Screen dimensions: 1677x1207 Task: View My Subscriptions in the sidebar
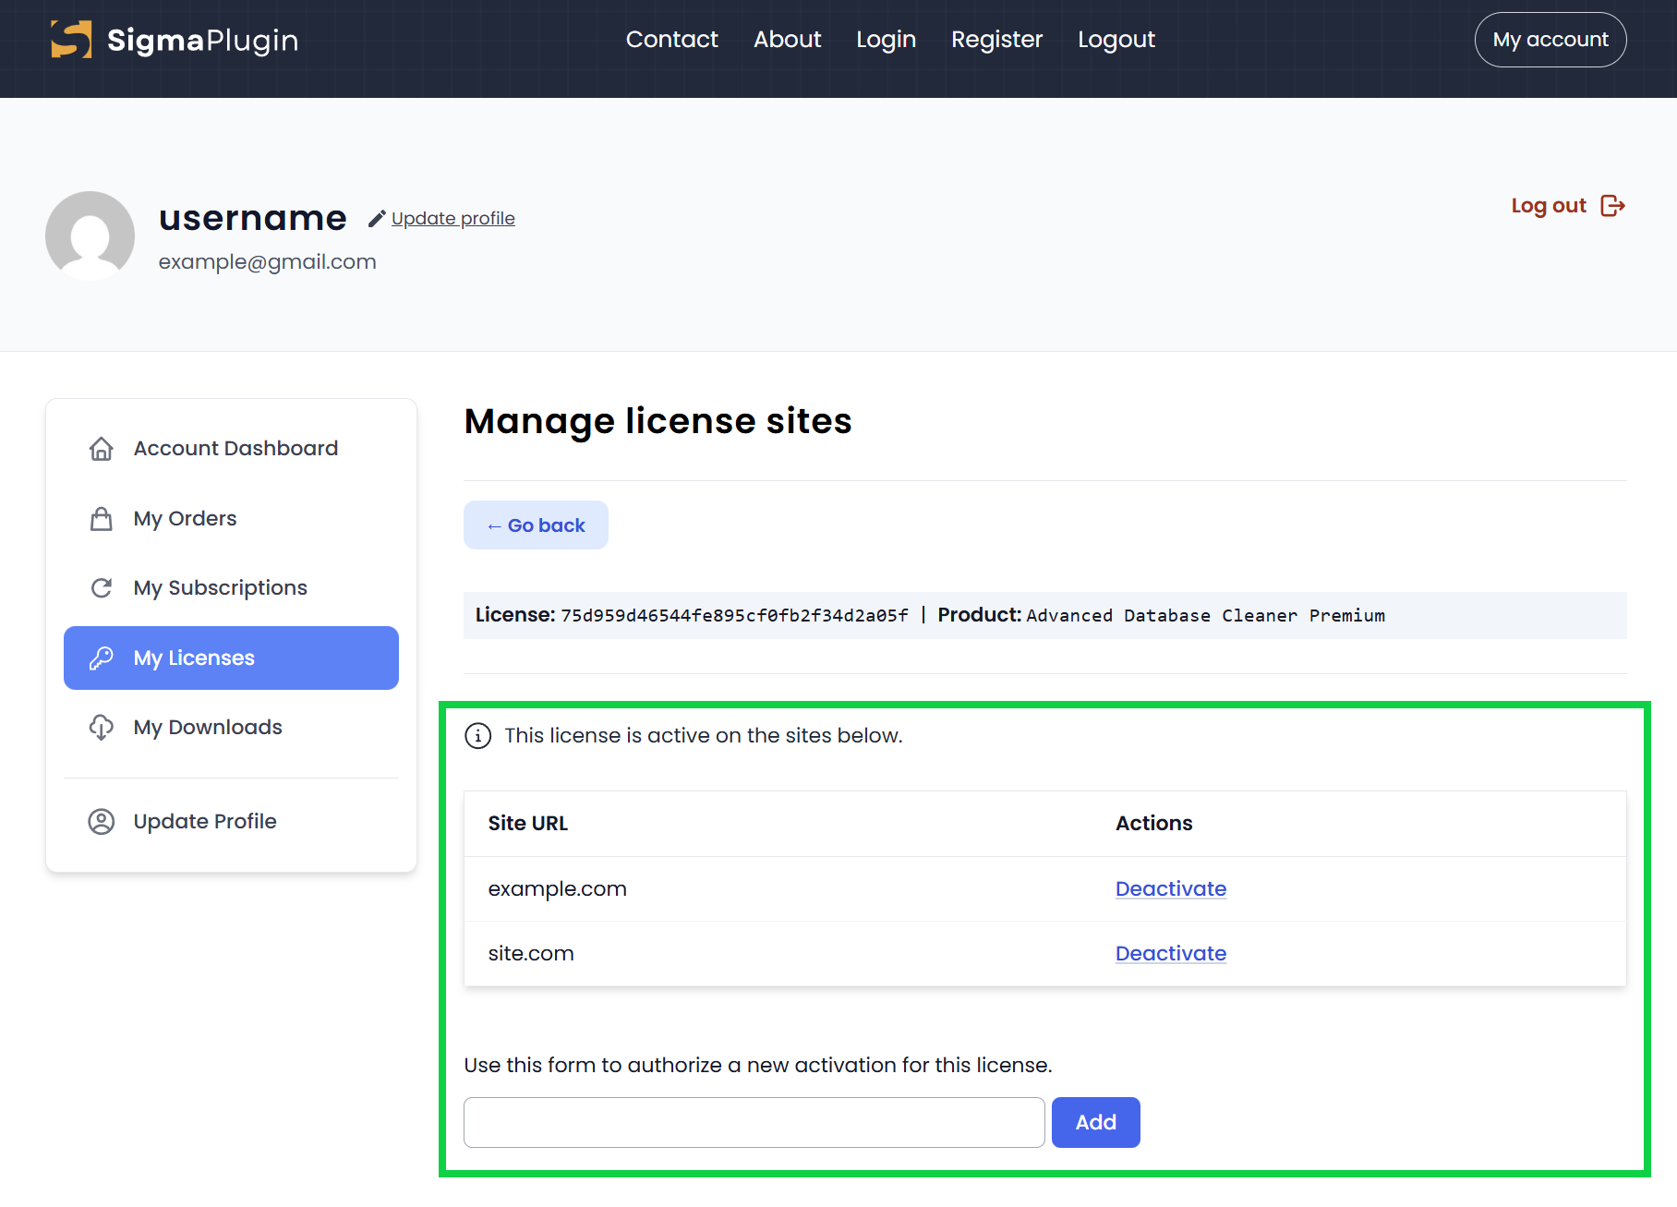click(x=231, y=588)
